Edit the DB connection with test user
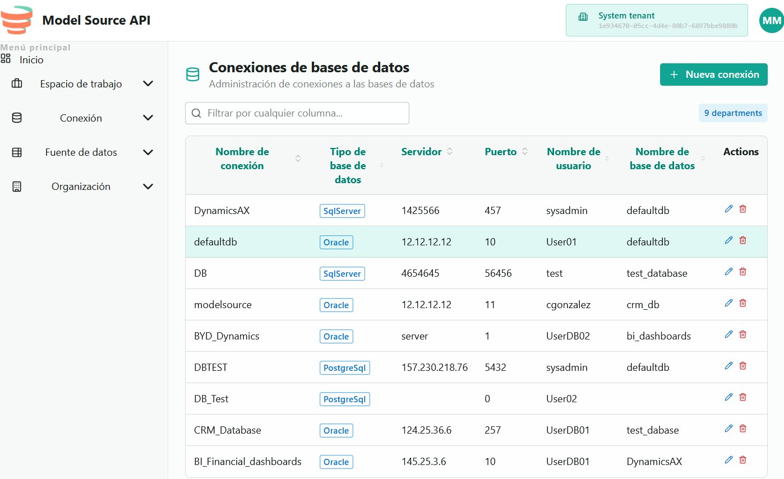Image resolution: width=784 pixels, height=479 pixels. tap(728, 272)
